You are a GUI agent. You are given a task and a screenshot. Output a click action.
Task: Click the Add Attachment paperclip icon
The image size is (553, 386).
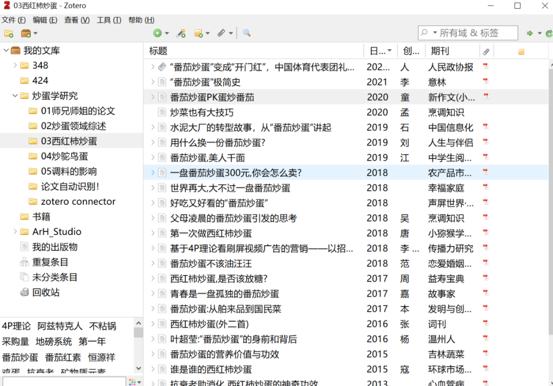(x=221, y=33)
